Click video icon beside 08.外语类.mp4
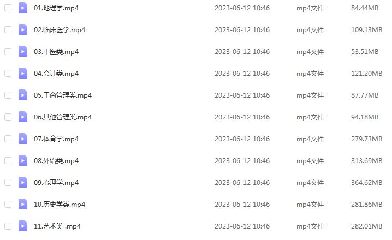392x240 pixels. pyautogui.click(x=23, y=160)
